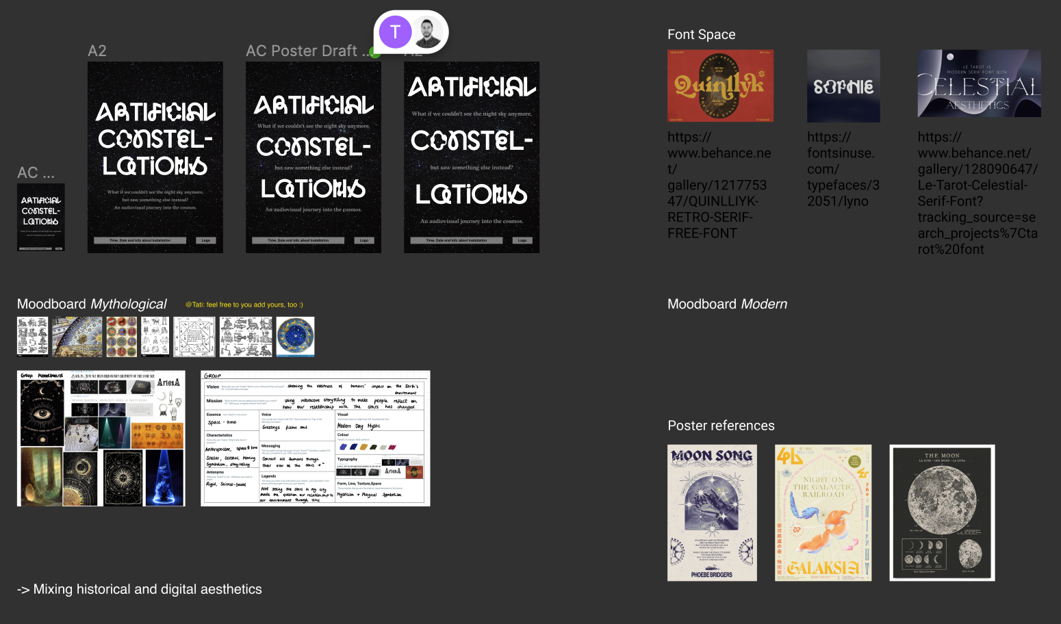Select the small AC ... frame label
The height and width of the screenshot is (624, 1061).
[36, 172]
